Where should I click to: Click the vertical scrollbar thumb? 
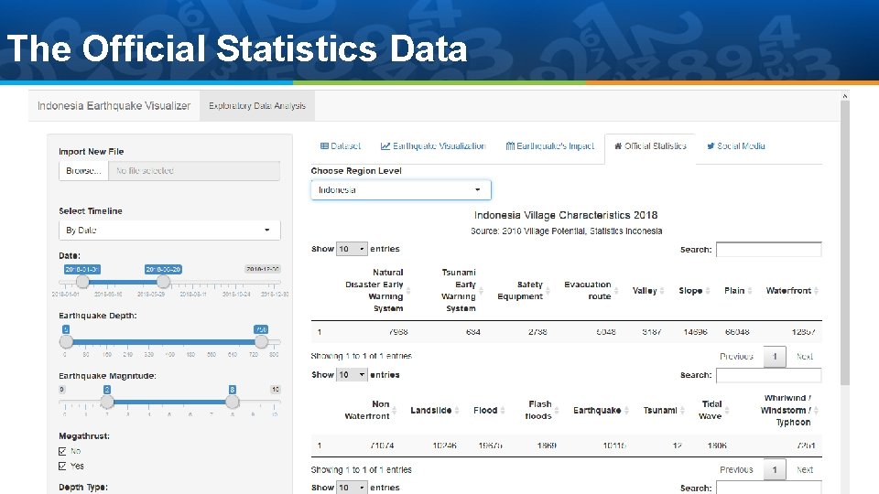click(845, 242)
